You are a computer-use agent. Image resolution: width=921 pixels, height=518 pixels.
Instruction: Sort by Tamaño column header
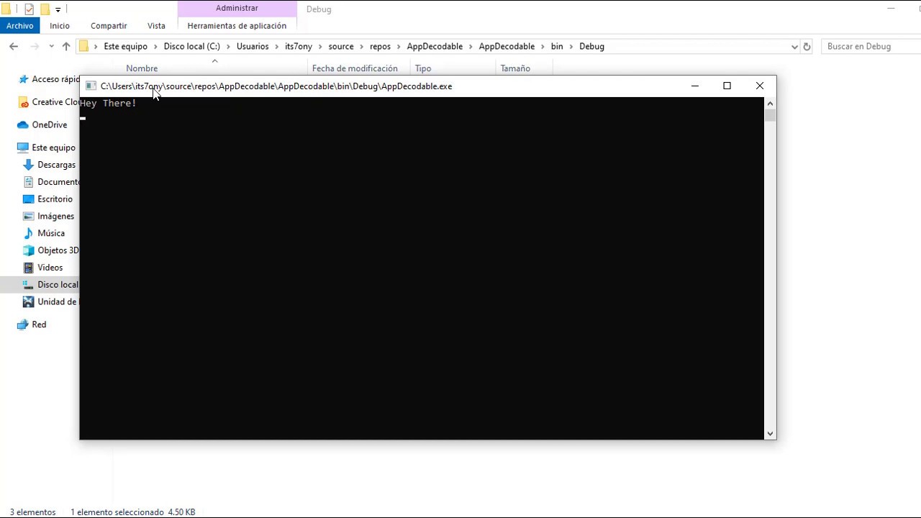point(515,68)
